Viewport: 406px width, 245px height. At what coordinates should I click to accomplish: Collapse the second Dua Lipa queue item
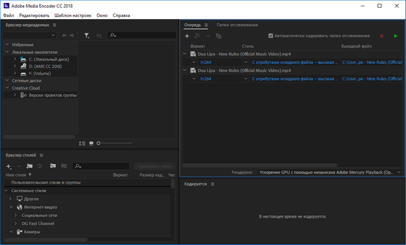185,70
